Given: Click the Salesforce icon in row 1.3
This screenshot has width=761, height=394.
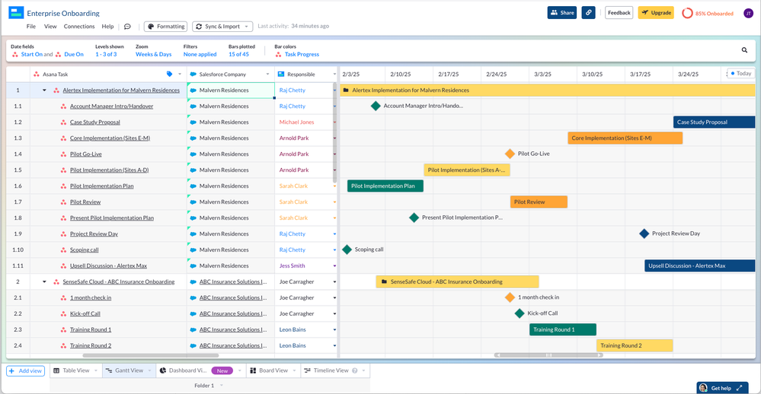Looking at the screenshot, I should (x=193, y=138).
